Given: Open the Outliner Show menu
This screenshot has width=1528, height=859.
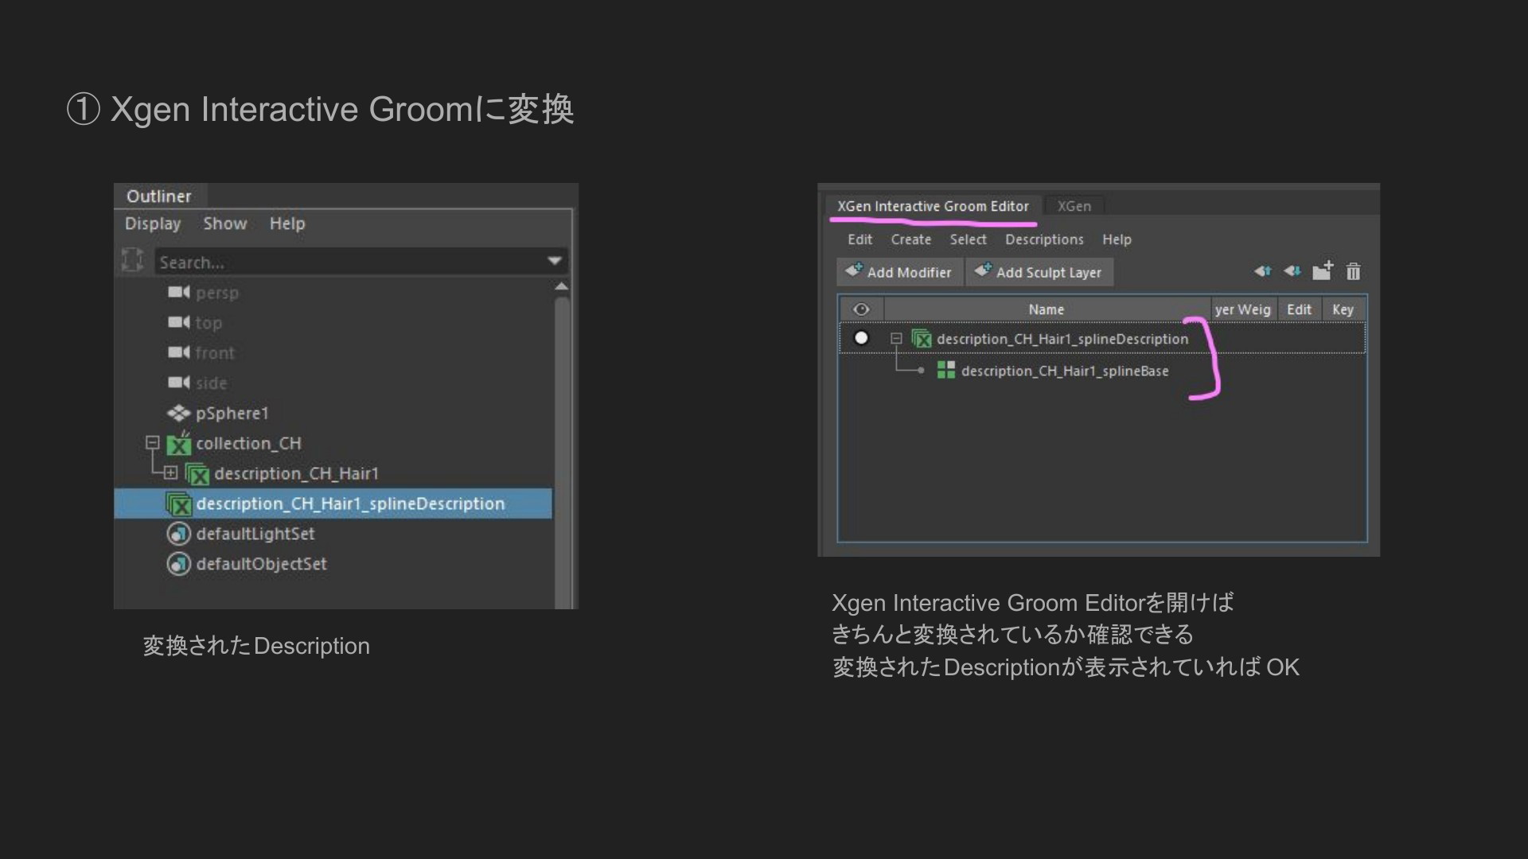Looking at the screenshot, I should pos(225,223).
